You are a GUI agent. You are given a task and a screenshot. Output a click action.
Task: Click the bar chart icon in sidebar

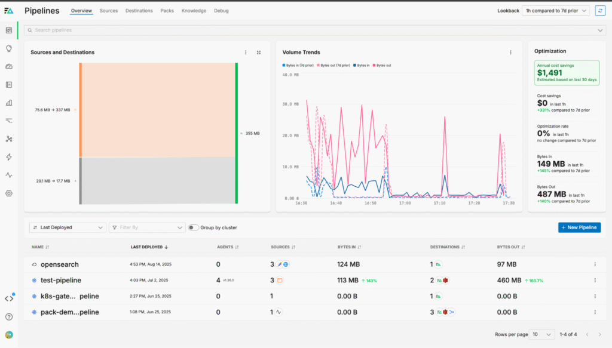(x=9, y=103)
